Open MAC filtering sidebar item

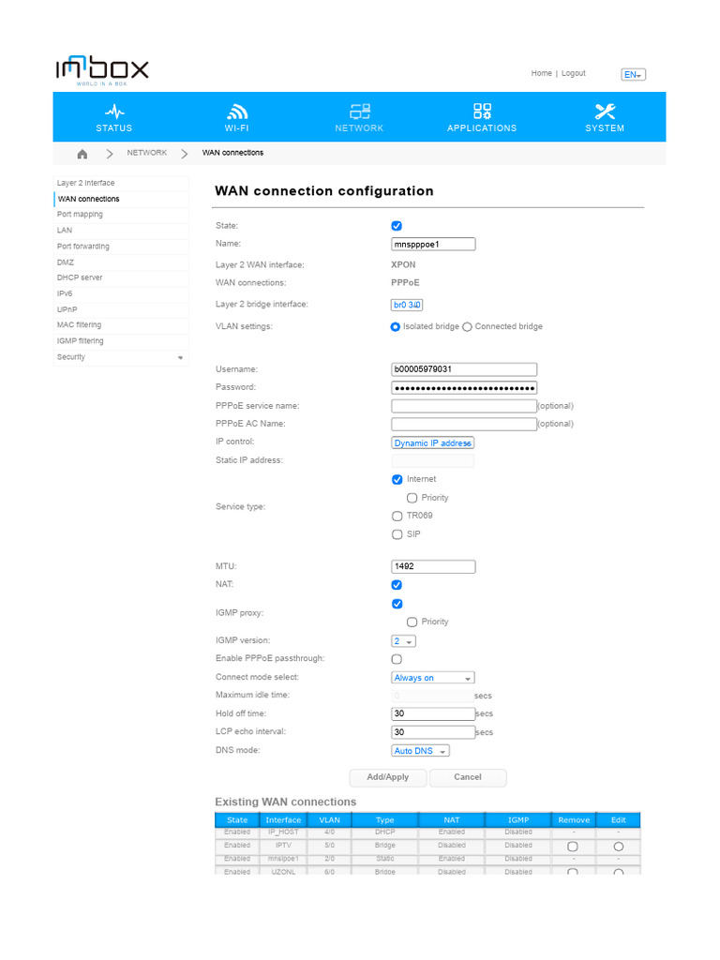(x=121, y=325)
